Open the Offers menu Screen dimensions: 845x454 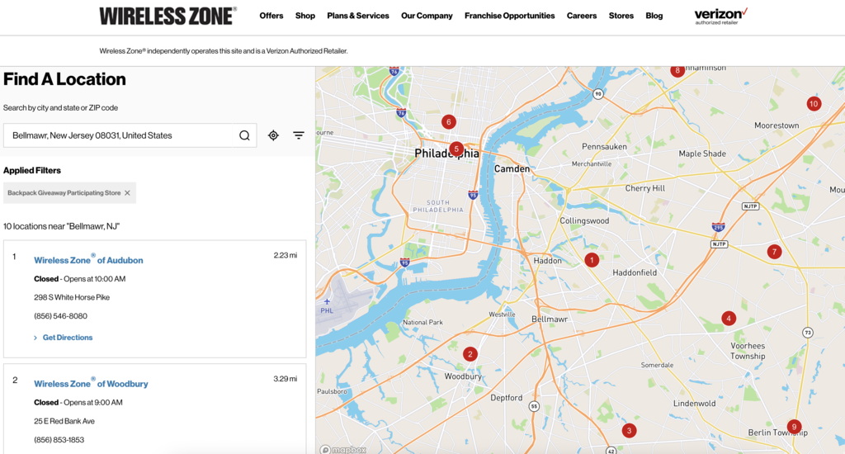[271, 16]
